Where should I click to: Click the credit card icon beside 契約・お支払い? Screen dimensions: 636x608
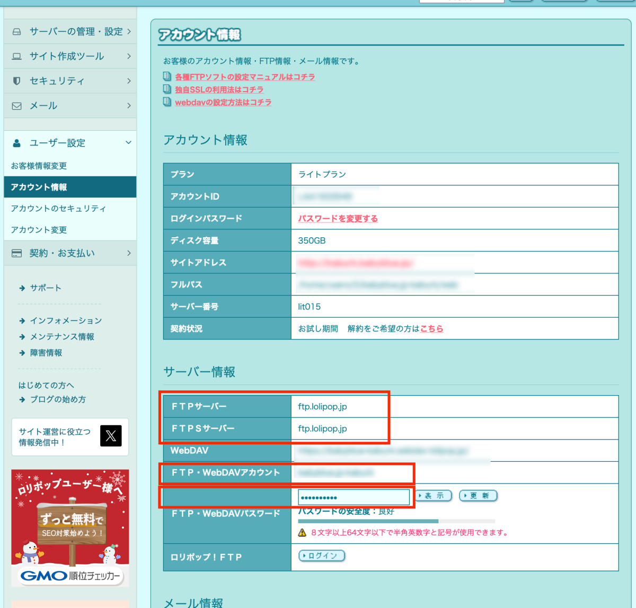pyautogui.click(x=17, y=254)
